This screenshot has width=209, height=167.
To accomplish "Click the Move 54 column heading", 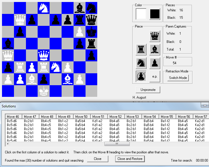I will (150, 117).
